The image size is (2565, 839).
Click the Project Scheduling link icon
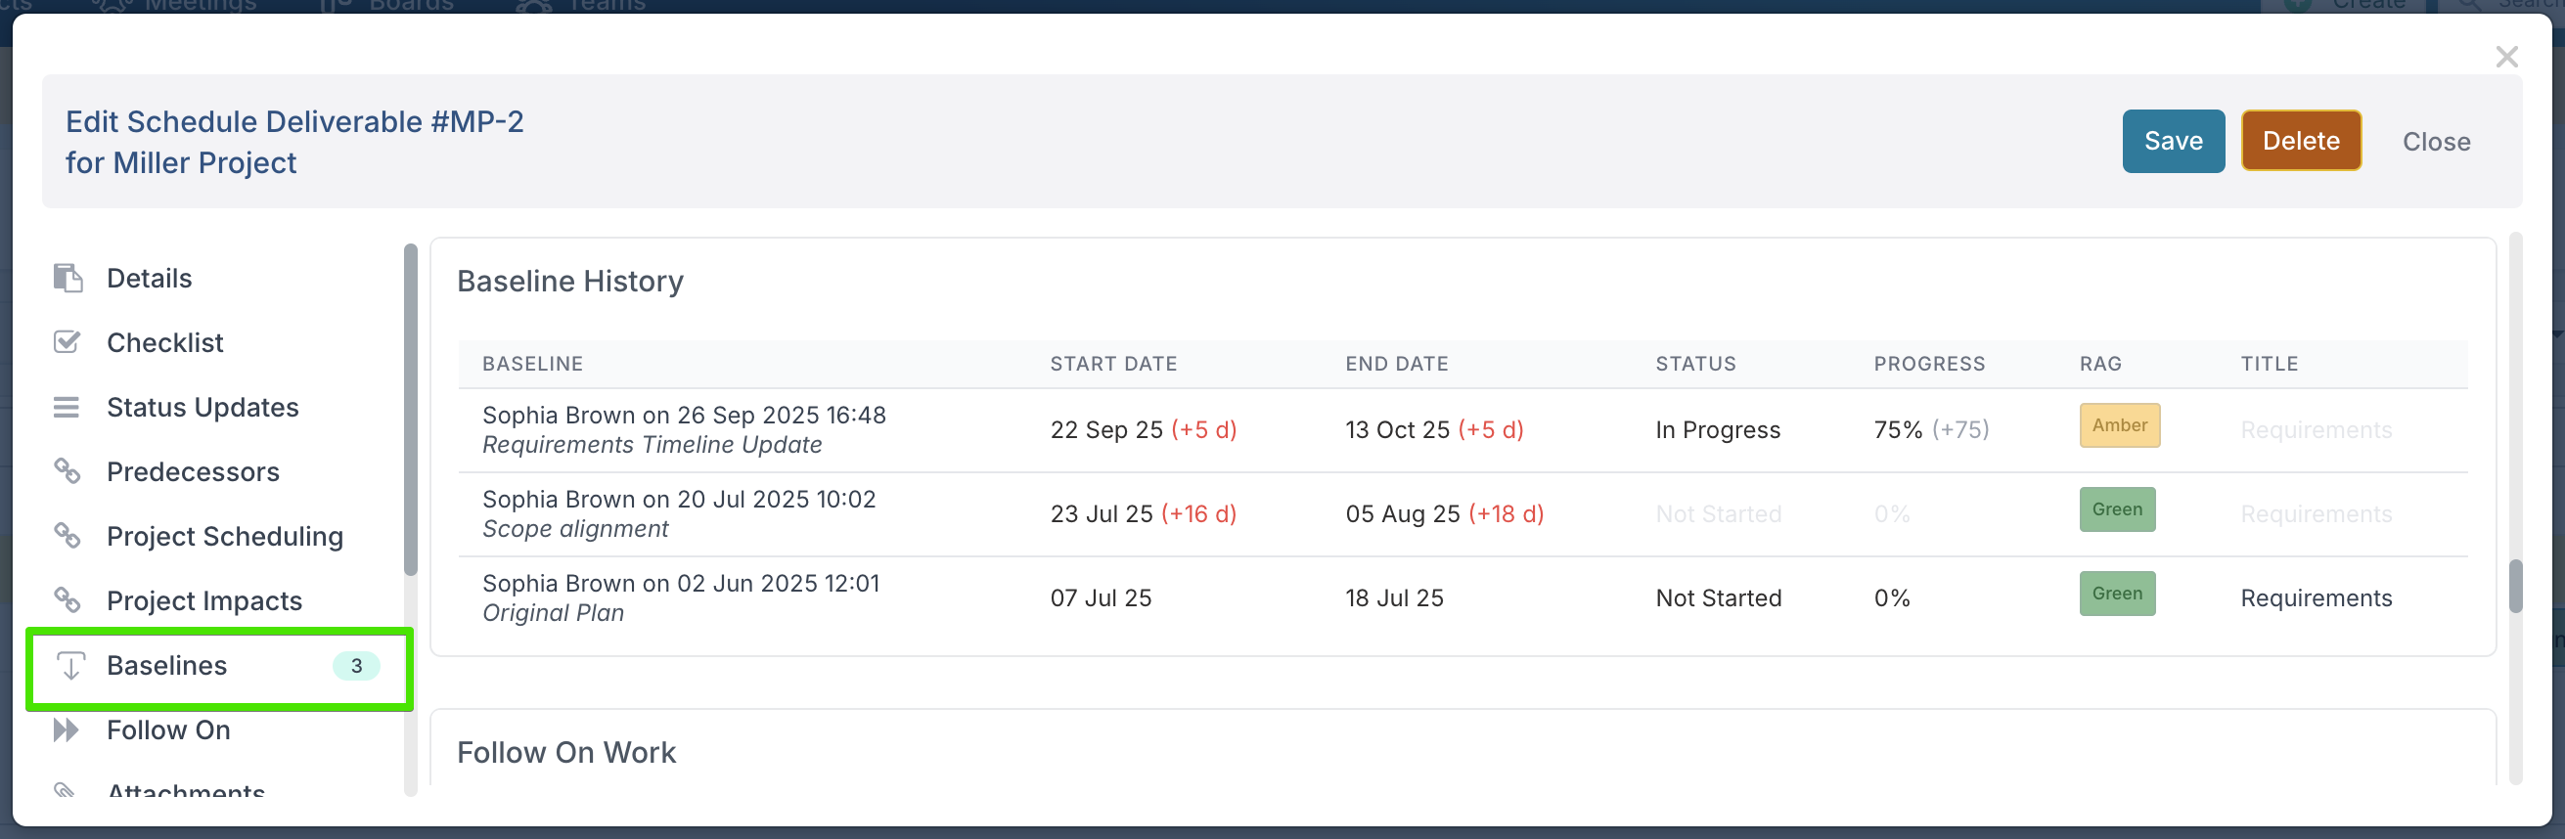point(67,536)
